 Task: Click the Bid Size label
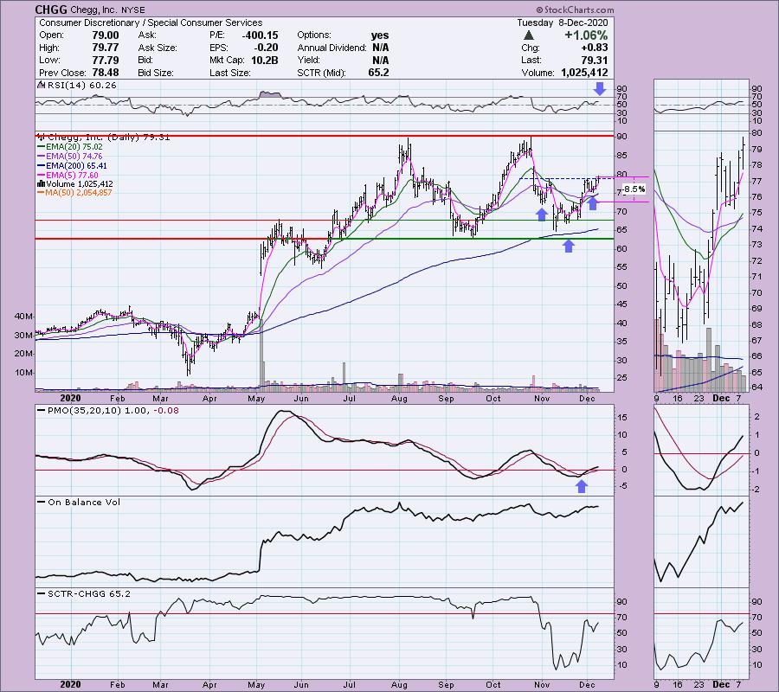[x=156, y=73]
